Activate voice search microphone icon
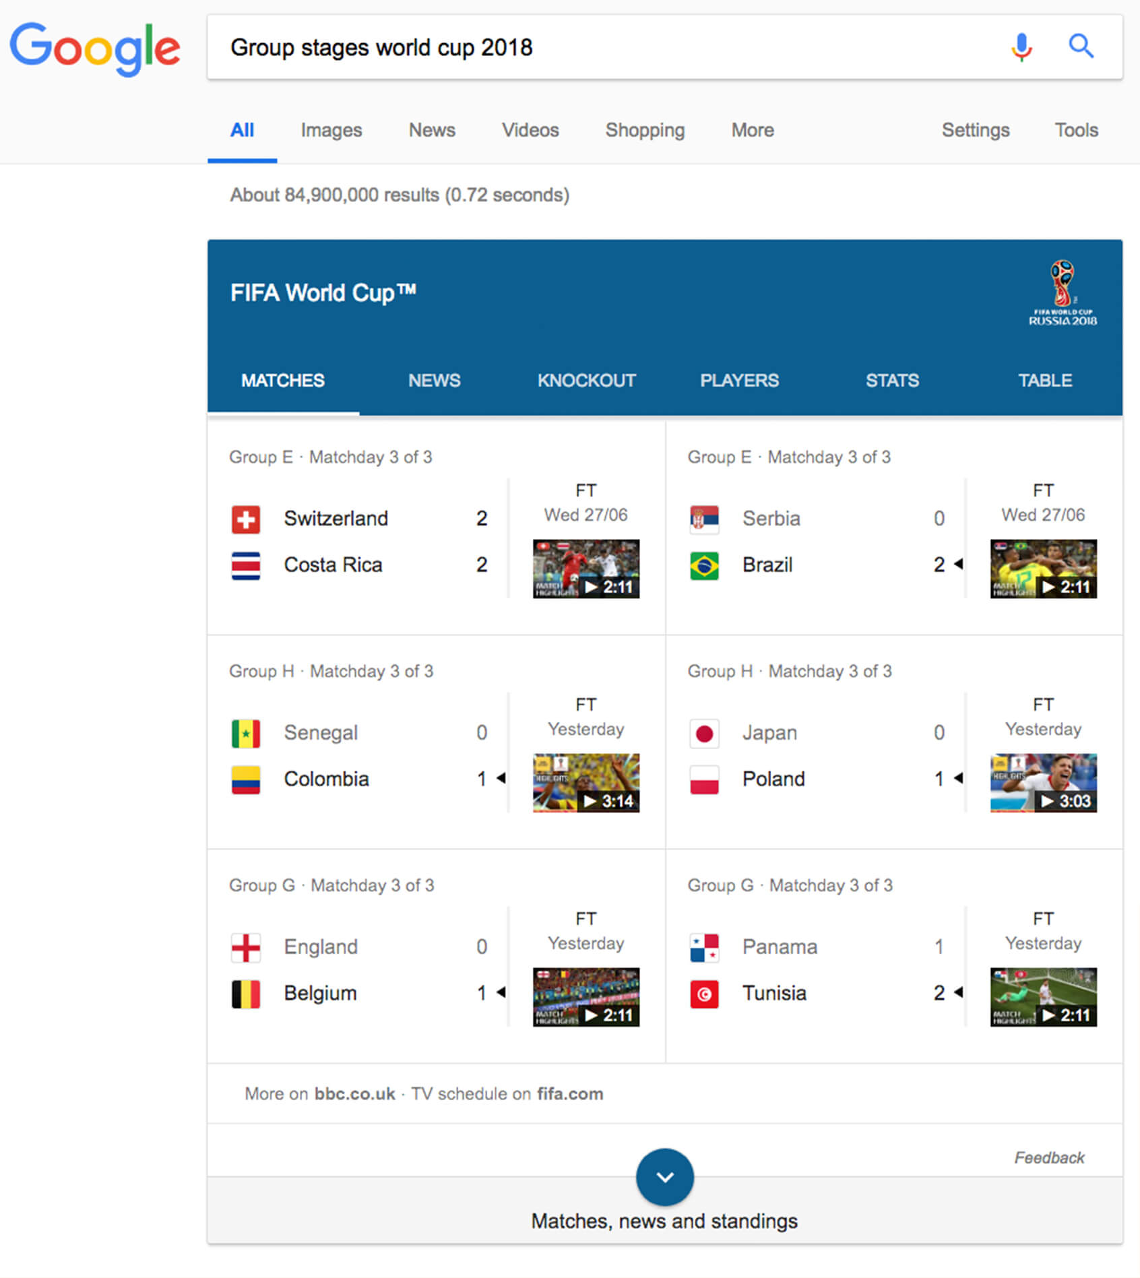 (x=1021, y=47)
